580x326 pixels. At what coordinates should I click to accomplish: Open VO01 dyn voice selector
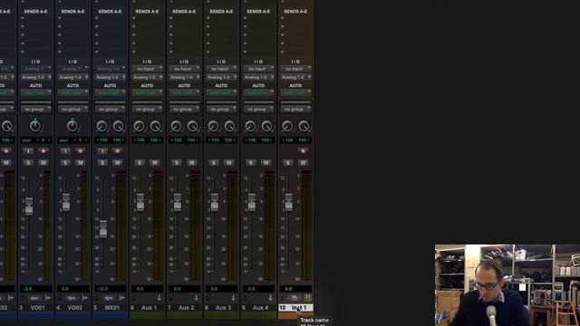click(x=34, y=298)
